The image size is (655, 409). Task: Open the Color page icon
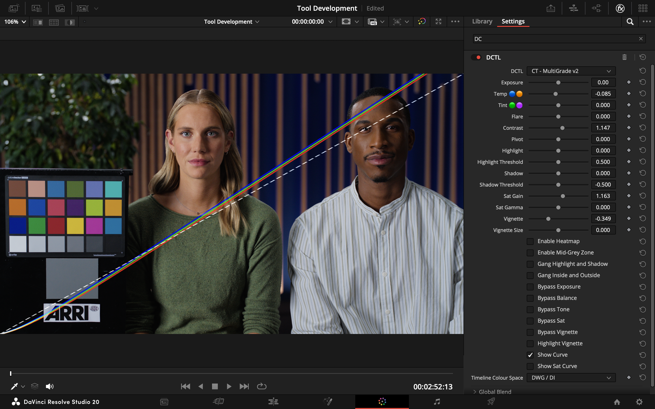click(x=382, y=402)
